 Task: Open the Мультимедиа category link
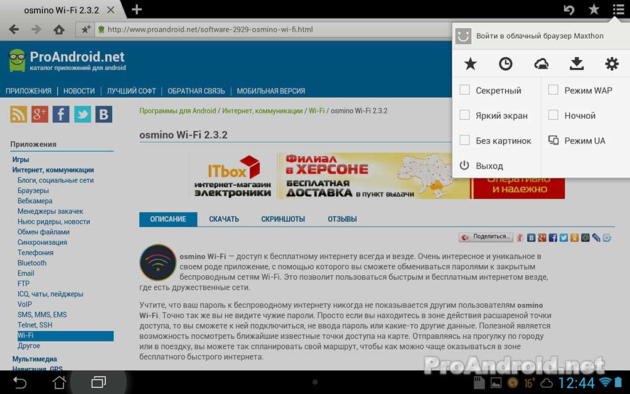pos(34,359)
